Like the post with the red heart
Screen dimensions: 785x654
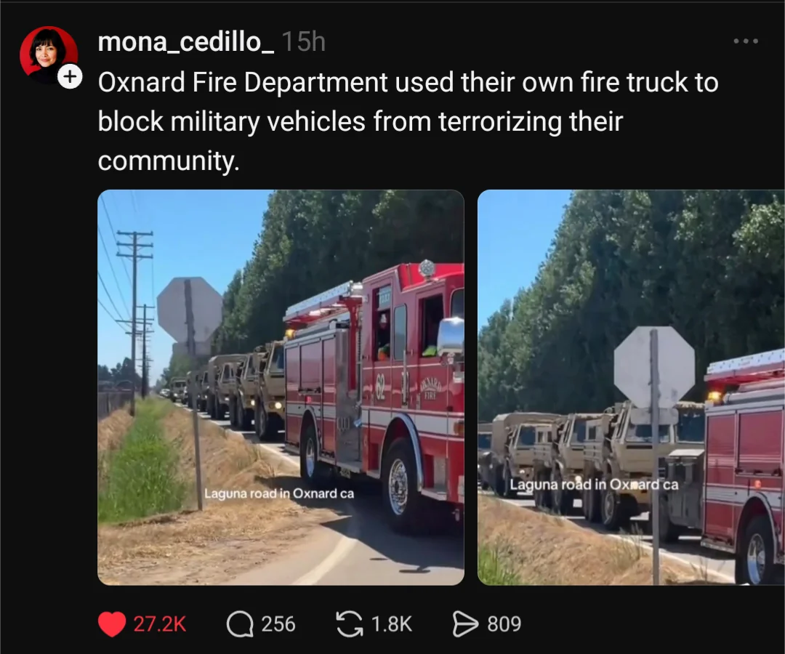pyautogui.click(x=112, y=624)
